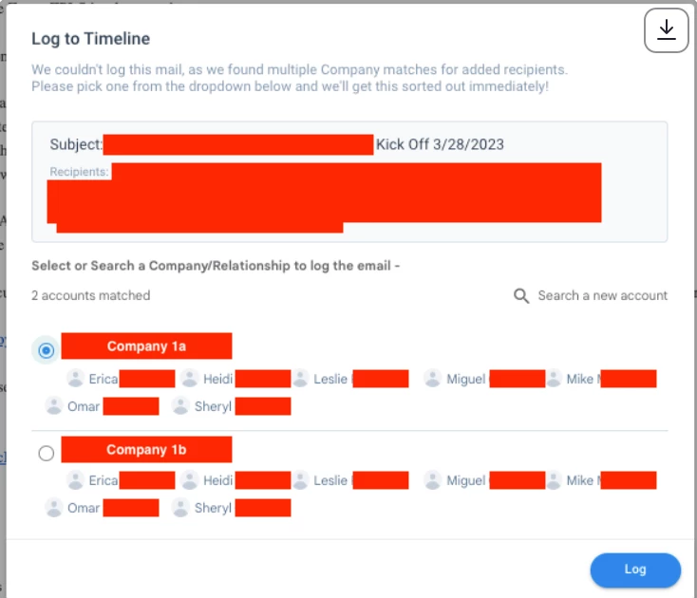Click Erica's avatar under Company 1a
Screen dimensions: 697x598
click(x=75, y=379)
